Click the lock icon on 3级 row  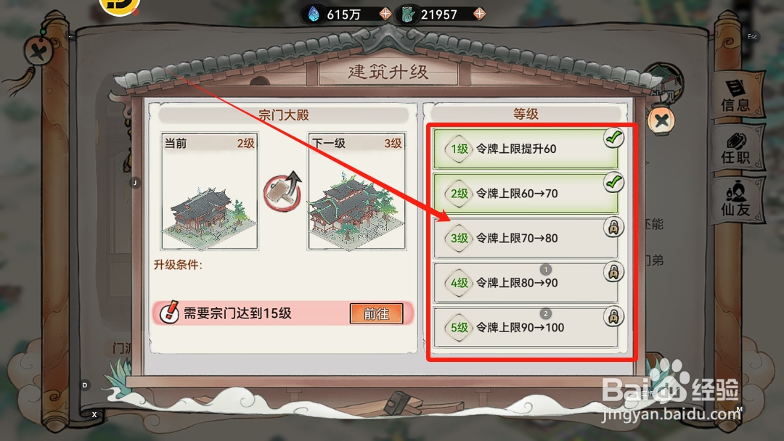coord(613,228)
